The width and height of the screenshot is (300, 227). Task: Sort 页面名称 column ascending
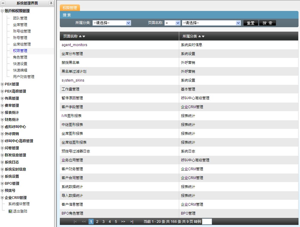[80, 36]
